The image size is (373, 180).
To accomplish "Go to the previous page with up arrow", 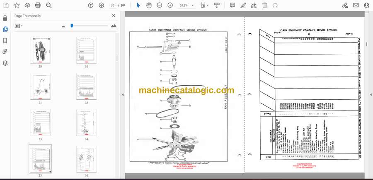I will (91, 5).
